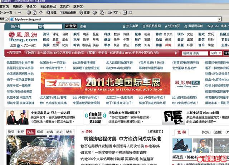
Task: Click the page icon in address bar
Action: [x=12, y=19]
